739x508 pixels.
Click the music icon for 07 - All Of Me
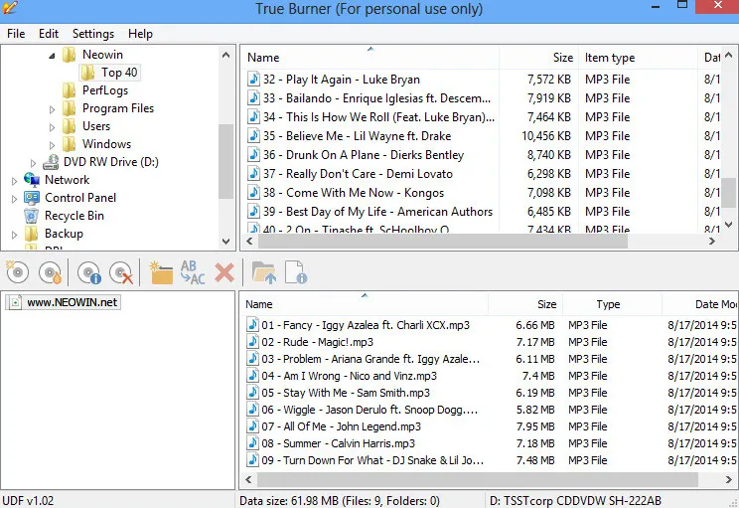coord(253,426)
